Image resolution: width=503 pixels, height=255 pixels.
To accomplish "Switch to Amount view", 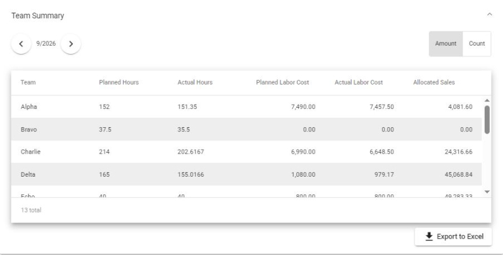I will click(x=446, y=43).
